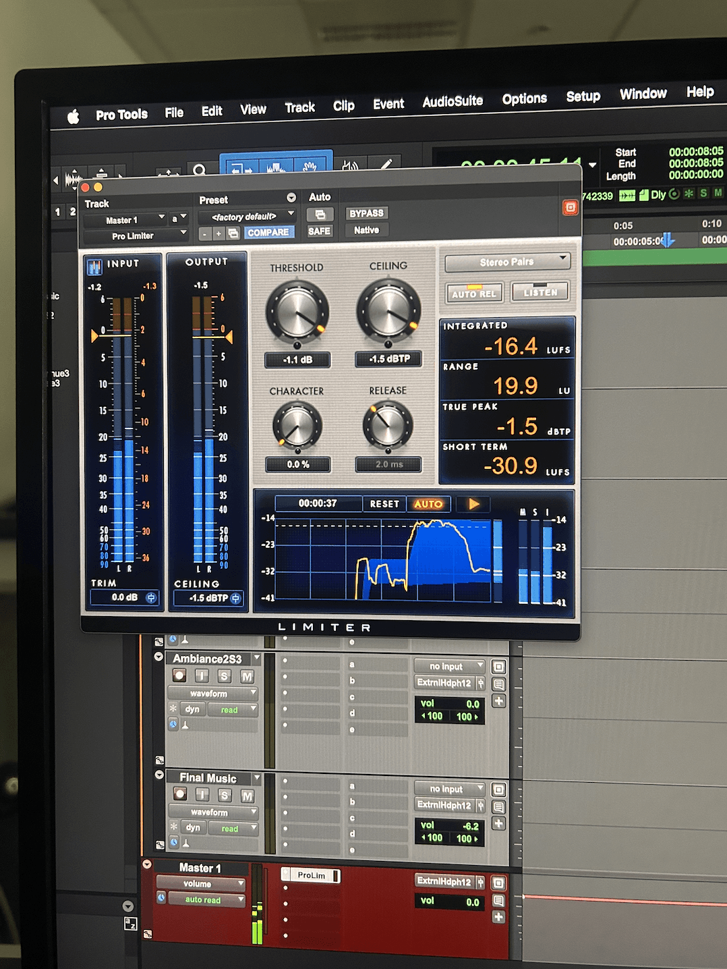
Task: Click the timebase clock icon on Final Music
Action: pyautogui.click(x=174, y=843)
